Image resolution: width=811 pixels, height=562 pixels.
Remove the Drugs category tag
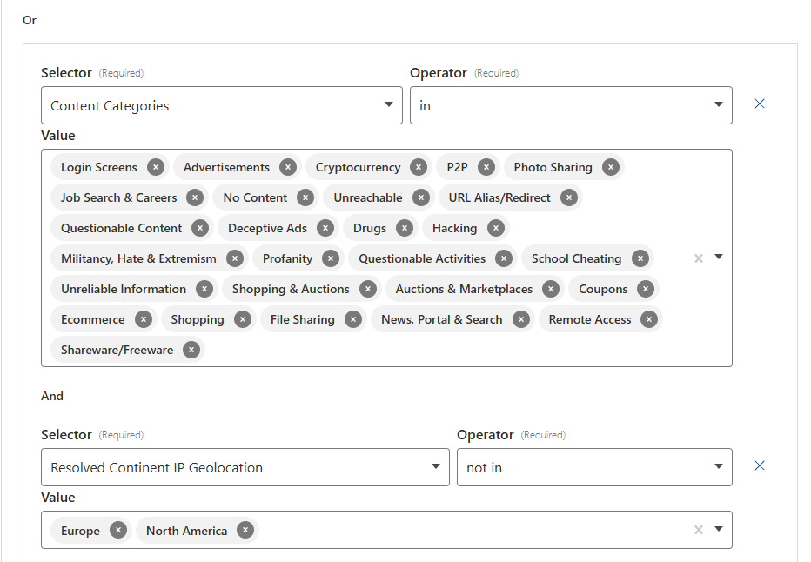(404, 228)
